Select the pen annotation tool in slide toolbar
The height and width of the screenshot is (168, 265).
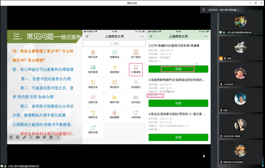point(24,137)
